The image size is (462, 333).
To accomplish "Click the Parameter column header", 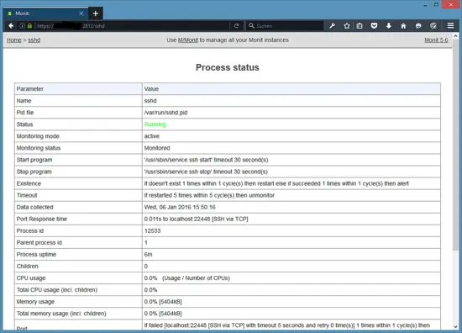I will (29, 89).
